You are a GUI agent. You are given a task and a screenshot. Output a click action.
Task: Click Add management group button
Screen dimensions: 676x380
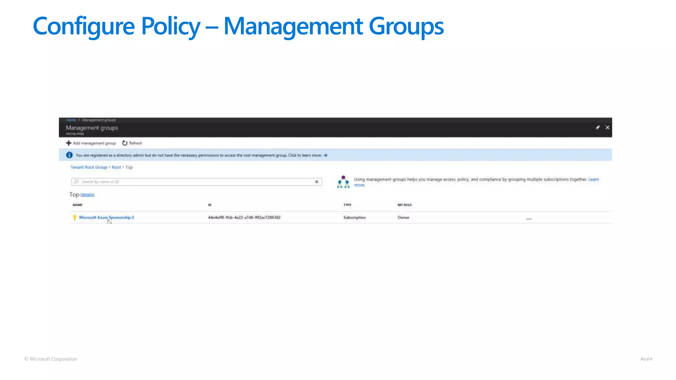tap(91, 143)
